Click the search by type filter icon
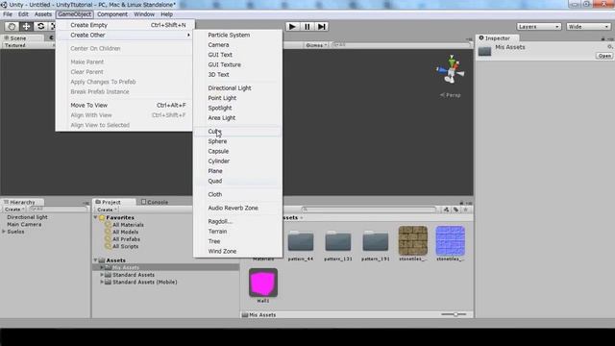Screen dimensions: 615x346 click(x=446, y=210)
